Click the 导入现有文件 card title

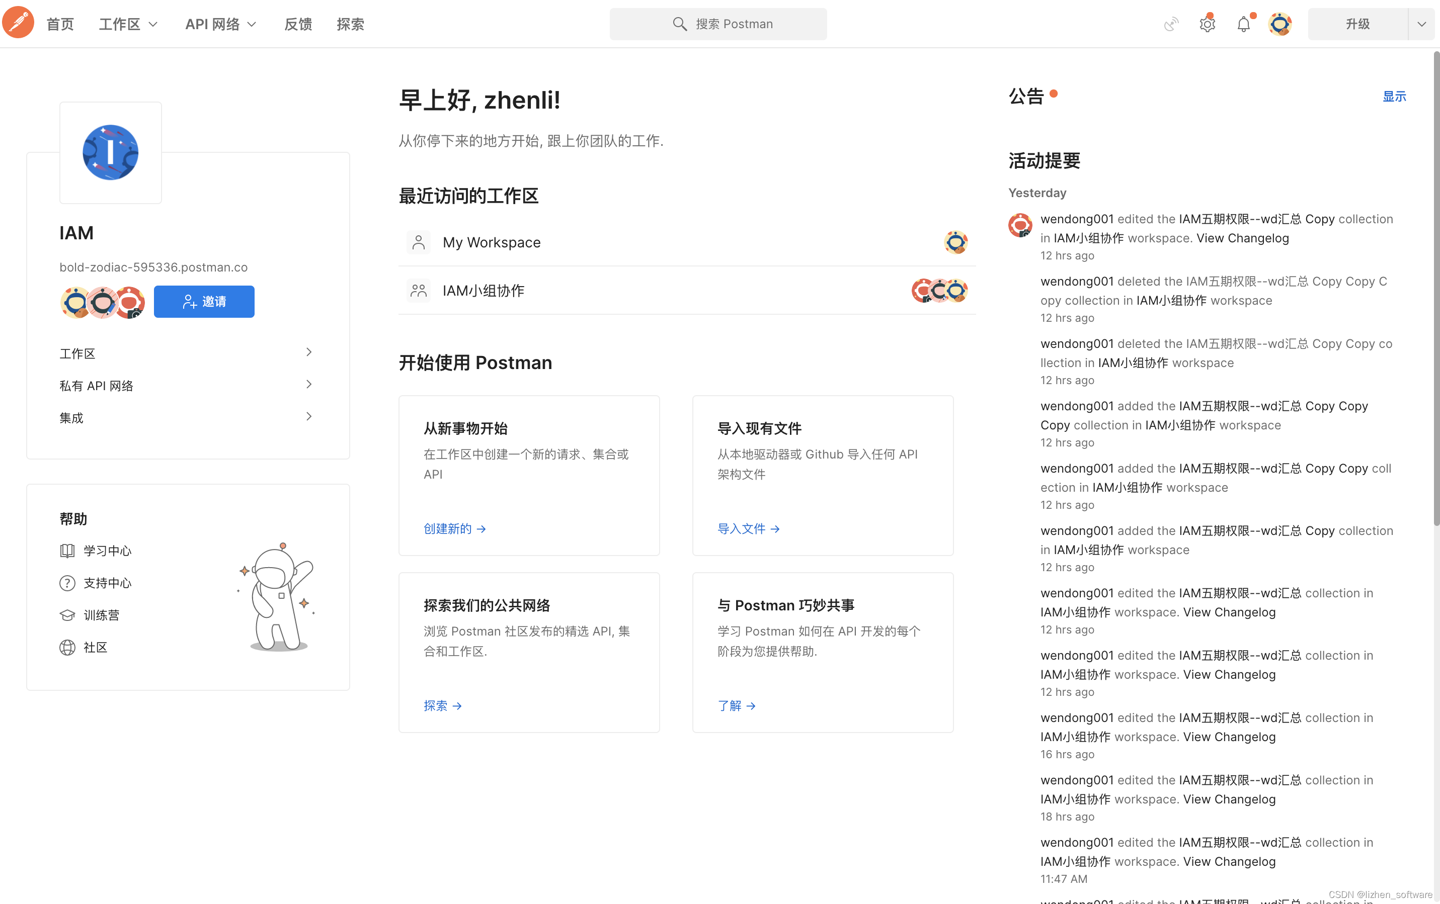(x=759, y=428)
